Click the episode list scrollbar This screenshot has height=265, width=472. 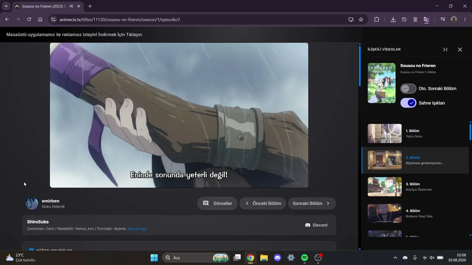coord(470,132)
